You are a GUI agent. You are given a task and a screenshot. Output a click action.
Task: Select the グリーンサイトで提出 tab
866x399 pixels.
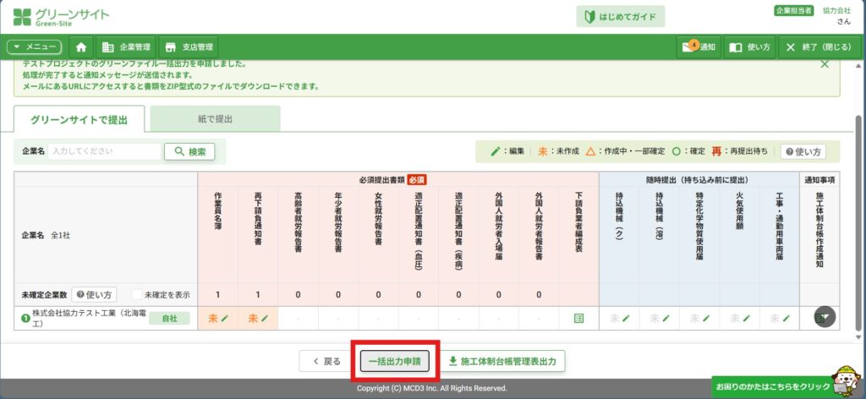[x=79, y=119]
